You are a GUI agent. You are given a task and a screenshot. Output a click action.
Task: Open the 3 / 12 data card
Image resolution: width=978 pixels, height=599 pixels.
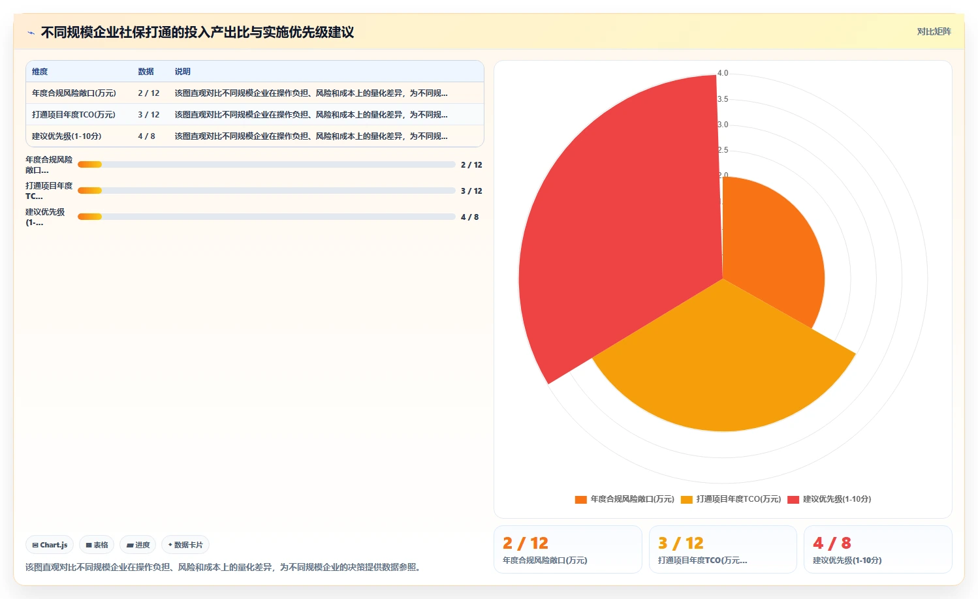point(723,549)
